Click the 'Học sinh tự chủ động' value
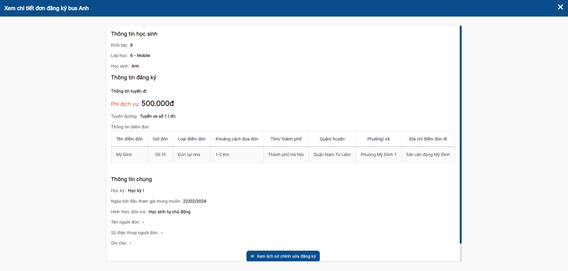This screenshot has height=271, width=568. coord(169,212)
